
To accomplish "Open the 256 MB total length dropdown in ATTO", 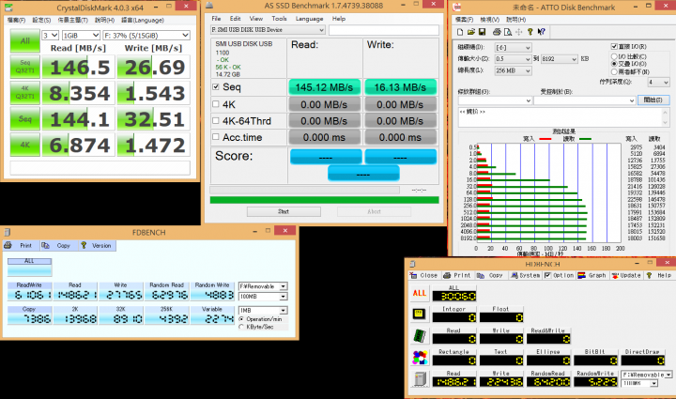I will pyautogui.click(x=513, y=70).
